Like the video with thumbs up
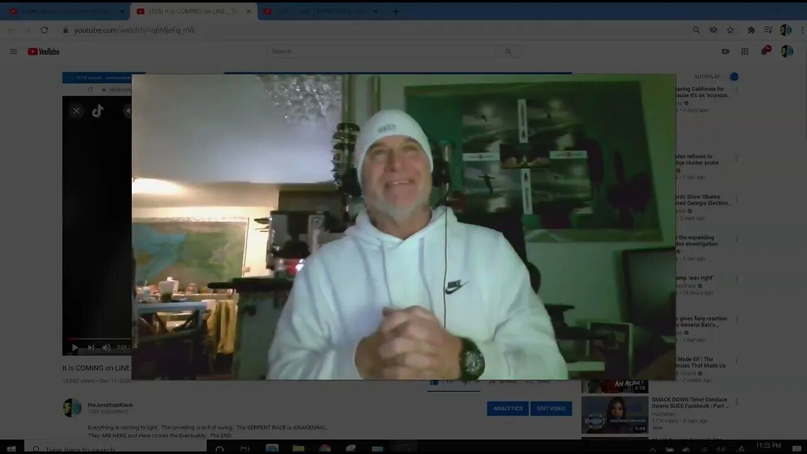Image resolution: width=807 pixels, height=454 pixels. 435,381
